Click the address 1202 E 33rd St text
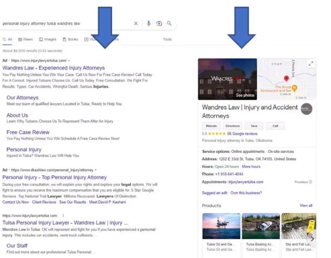The image size is (331, 258). coord(257,159)
